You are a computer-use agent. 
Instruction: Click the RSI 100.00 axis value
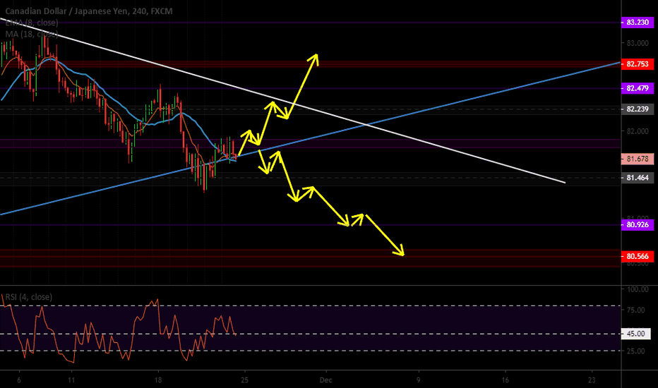638,289
